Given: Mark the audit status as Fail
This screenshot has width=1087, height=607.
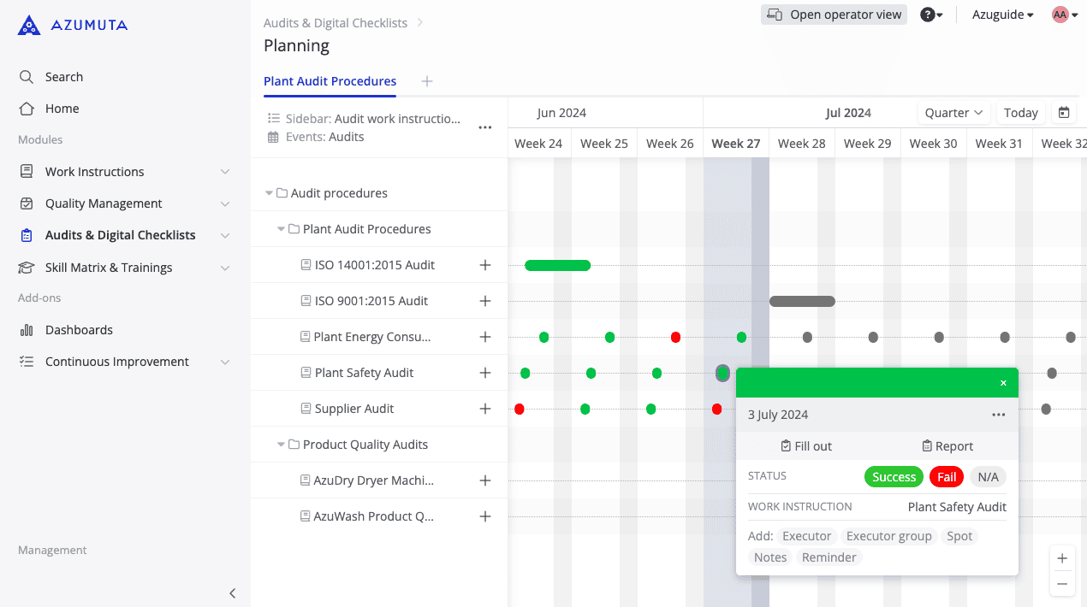Looking at the screenshot, I should point(946,477).
